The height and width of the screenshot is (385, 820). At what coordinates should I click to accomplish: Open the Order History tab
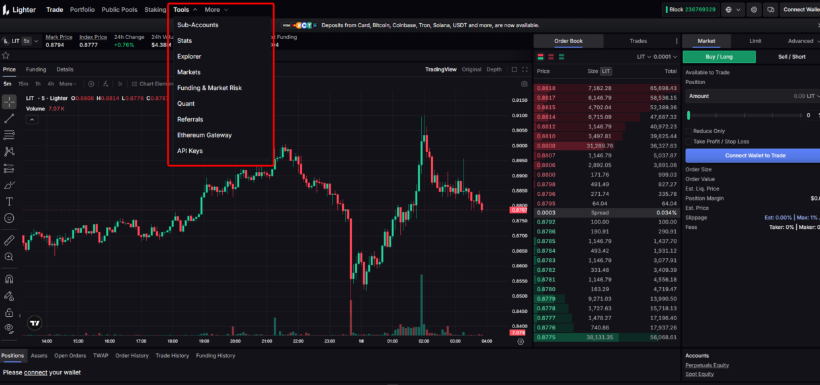point(132,356)
